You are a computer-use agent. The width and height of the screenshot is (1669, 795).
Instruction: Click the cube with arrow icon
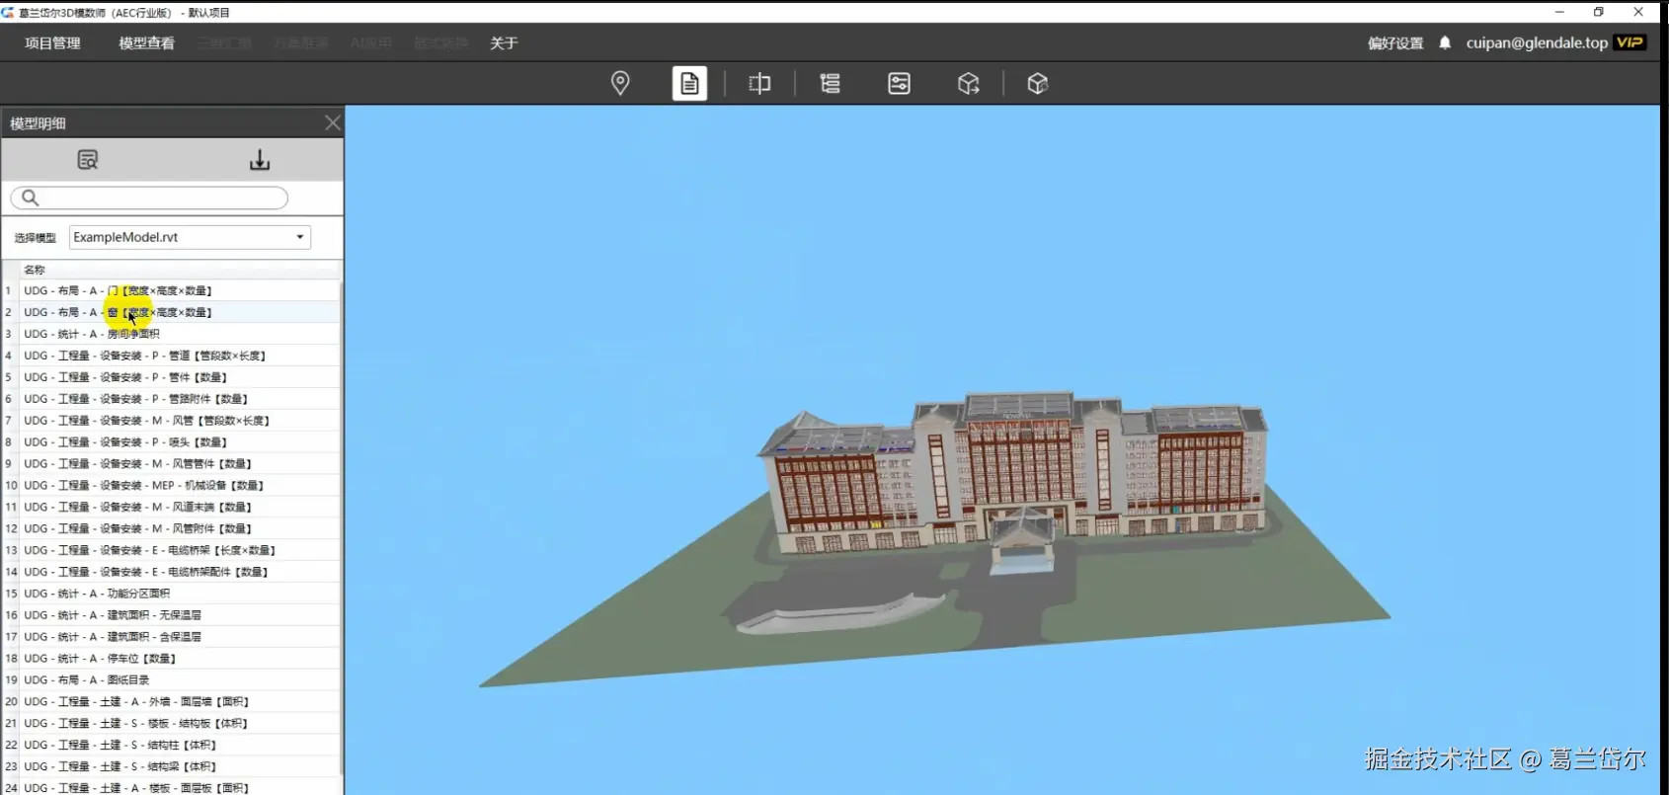(x=969, y=84)
